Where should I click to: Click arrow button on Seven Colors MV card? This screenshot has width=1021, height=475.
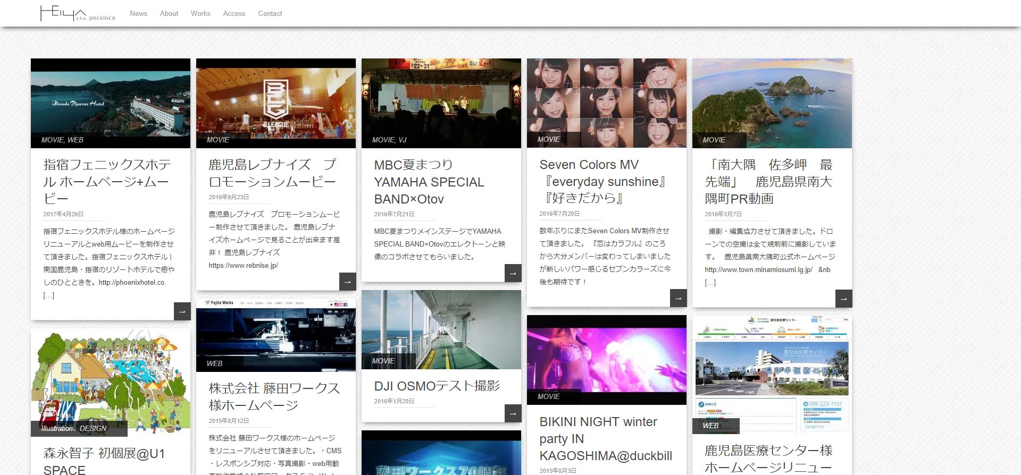[679, 298]
